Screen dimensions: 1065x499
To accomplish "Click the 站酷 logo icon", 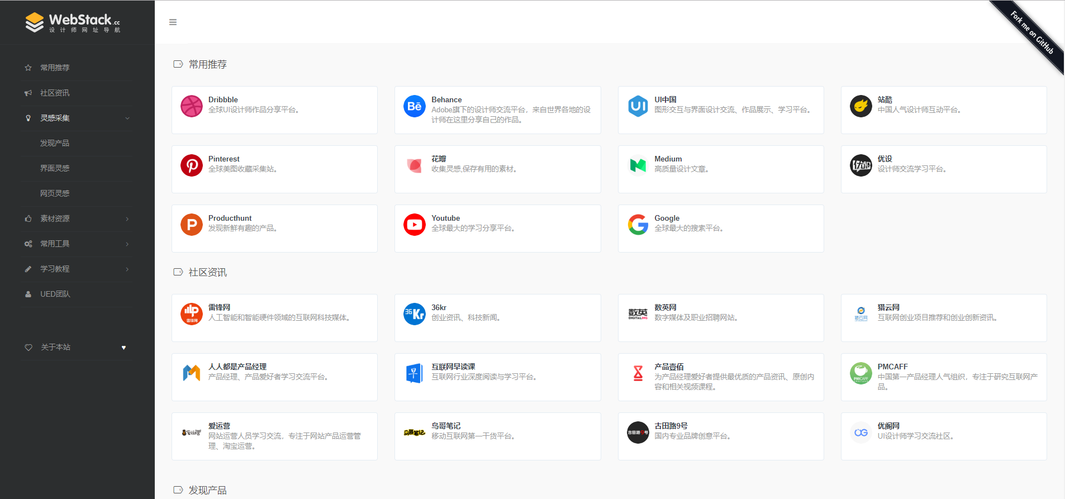I will [x=861, y=106].
